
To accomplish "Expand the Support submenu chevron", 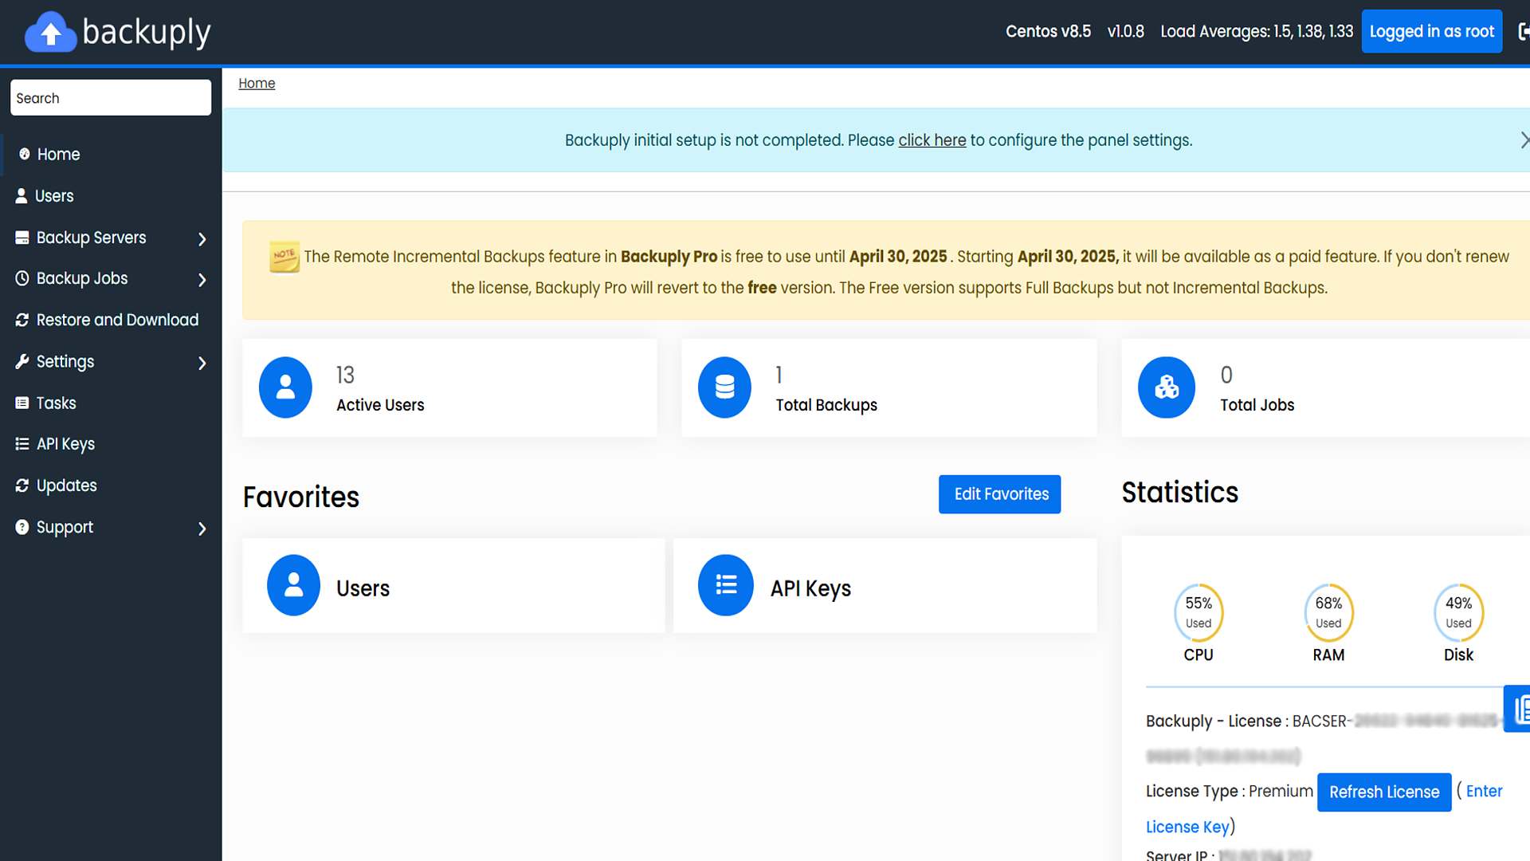I will click(202, 529).
